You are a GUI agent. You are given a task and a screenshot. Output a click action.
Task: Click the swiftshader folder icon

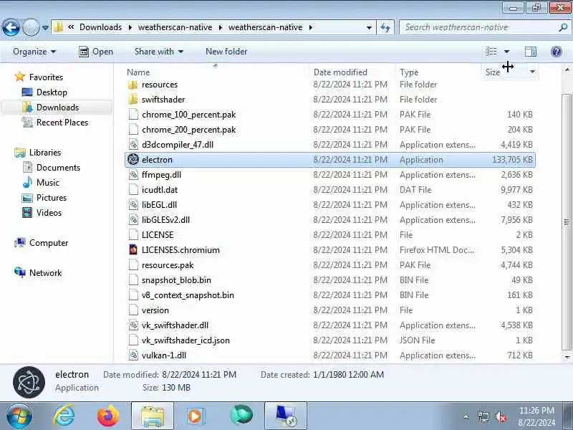click(x=133, y=100)
